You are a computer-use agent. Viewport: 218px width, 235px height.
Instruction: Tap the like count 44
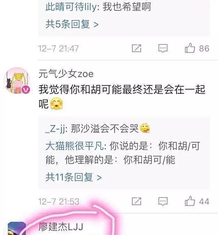pos(204,202)
